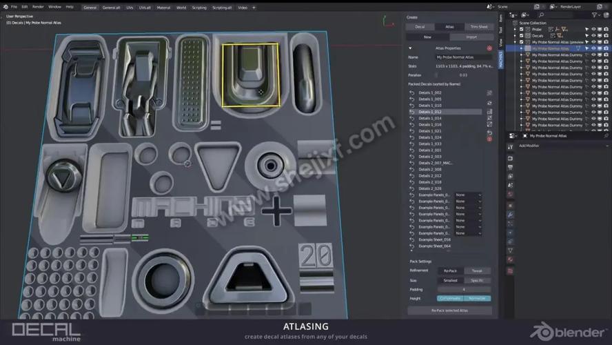
Task: Open the outliner filter dropdown
Action: [595, 15]
